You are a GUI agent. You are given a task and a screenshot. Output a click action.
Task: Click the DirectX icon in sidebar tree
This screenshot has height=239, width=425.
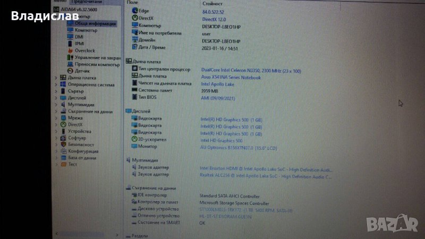point(63,124)
